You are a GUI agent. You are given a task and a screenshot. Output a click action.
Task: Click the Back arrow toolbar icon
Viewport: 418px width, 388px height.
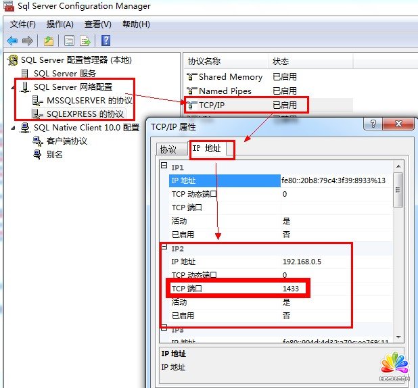(12, 41)
